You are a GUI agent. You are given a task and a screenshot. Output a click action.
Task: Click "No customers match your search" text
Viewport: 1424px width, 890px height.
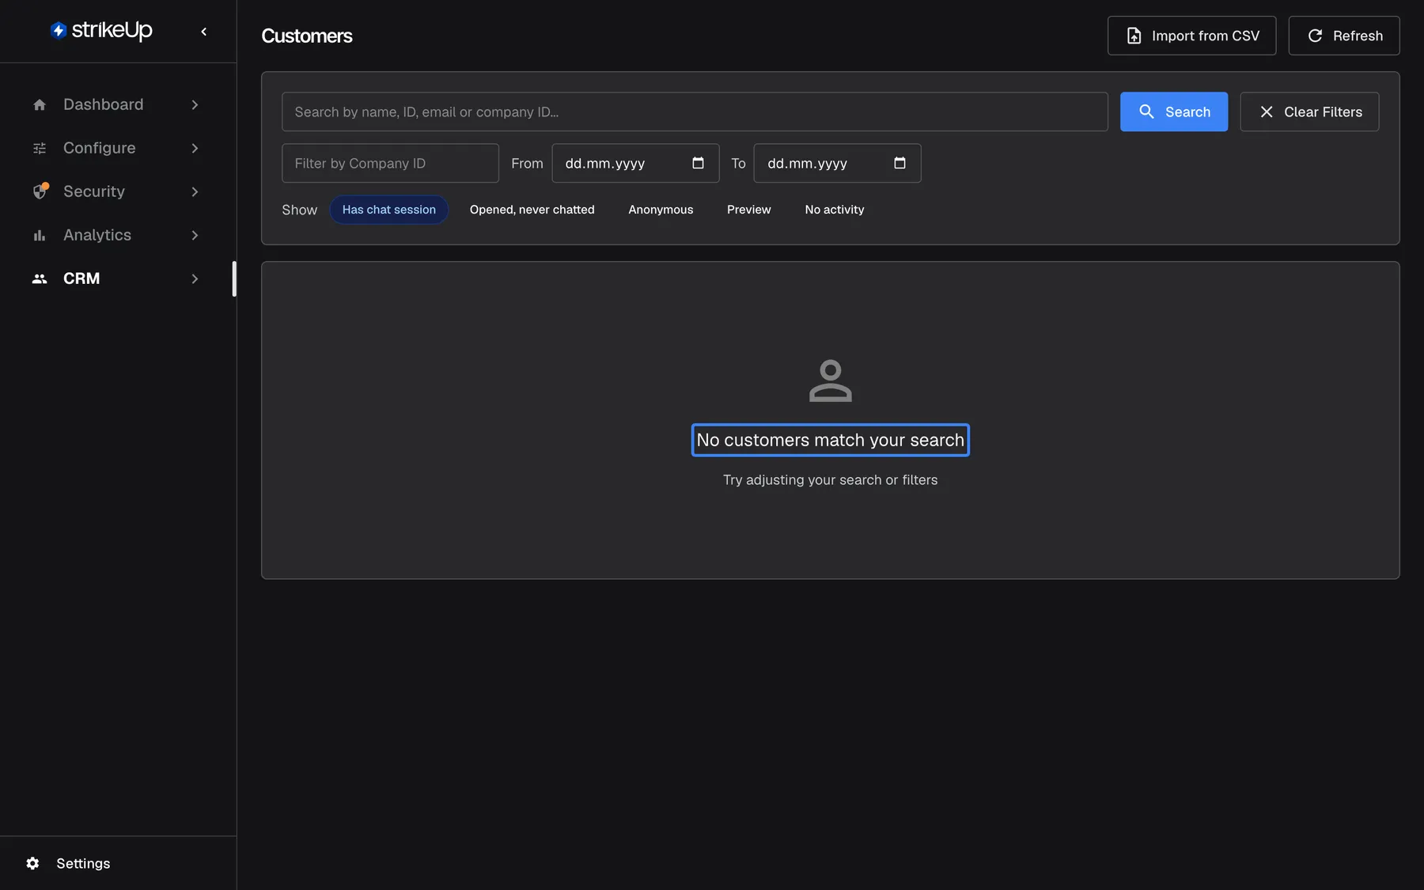(830, 440)
